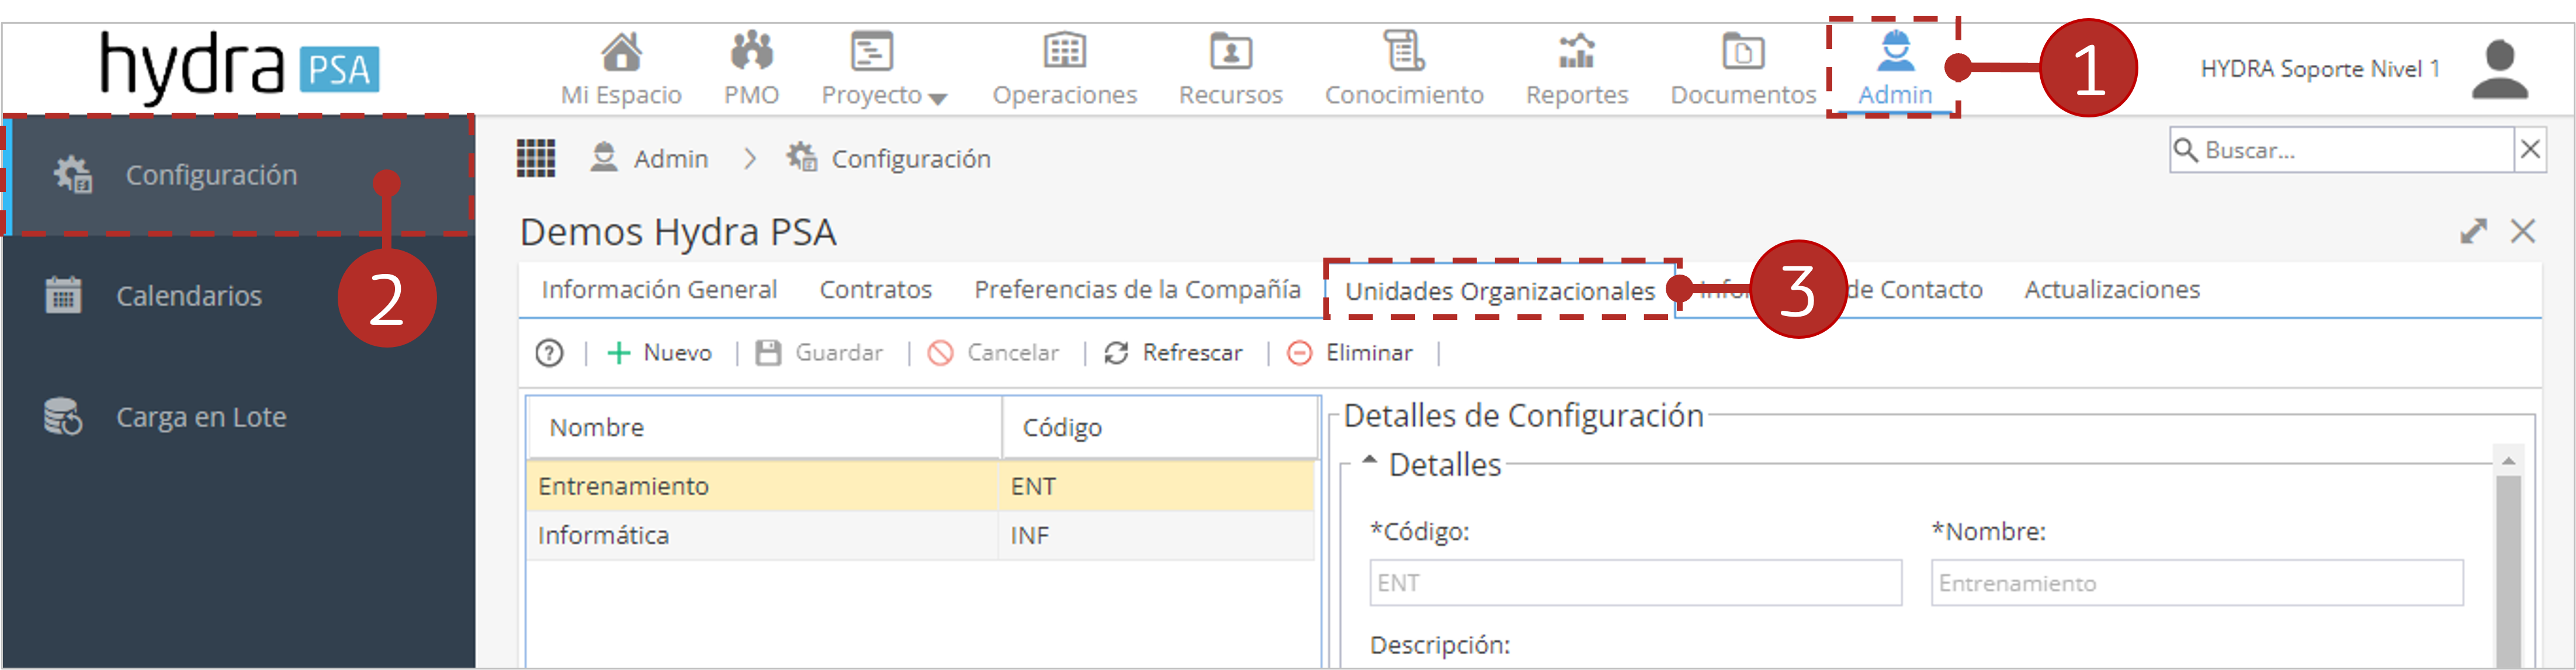Click the Refrescar button
The image size is (2576, 670).
(x=1173, y=353)
